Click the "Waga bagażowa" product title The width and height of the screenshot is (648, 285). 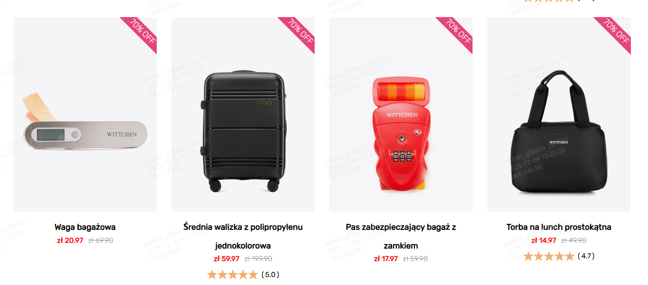pyautogui.click(x=85, y=227)
